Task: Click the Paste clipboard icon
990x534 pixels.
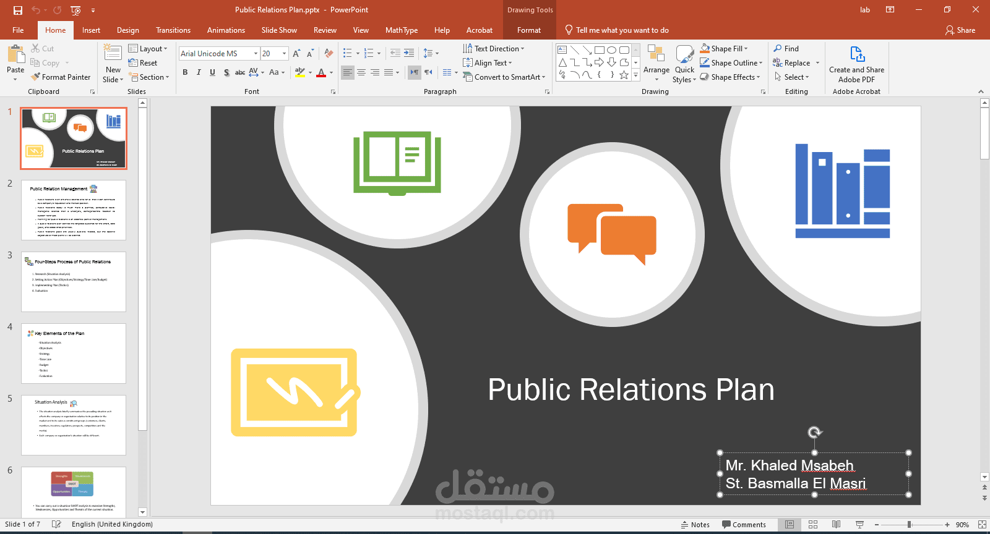Action: [15, 54]
